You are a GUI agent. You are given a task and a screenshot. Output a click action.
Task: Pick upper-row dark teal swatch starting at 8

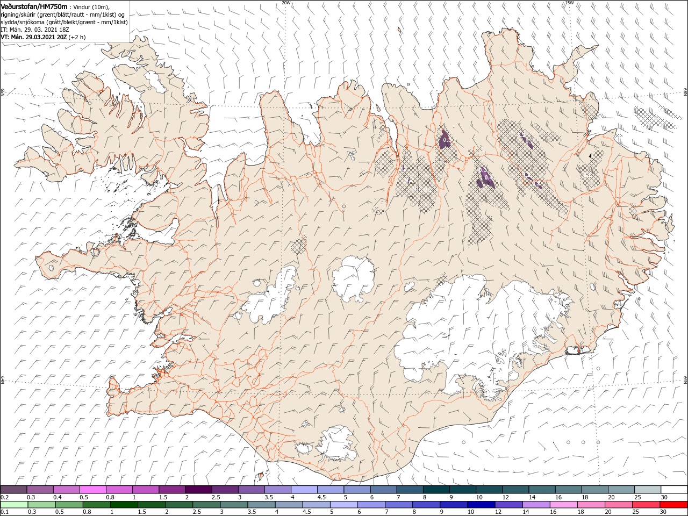(x=436, y=490)
